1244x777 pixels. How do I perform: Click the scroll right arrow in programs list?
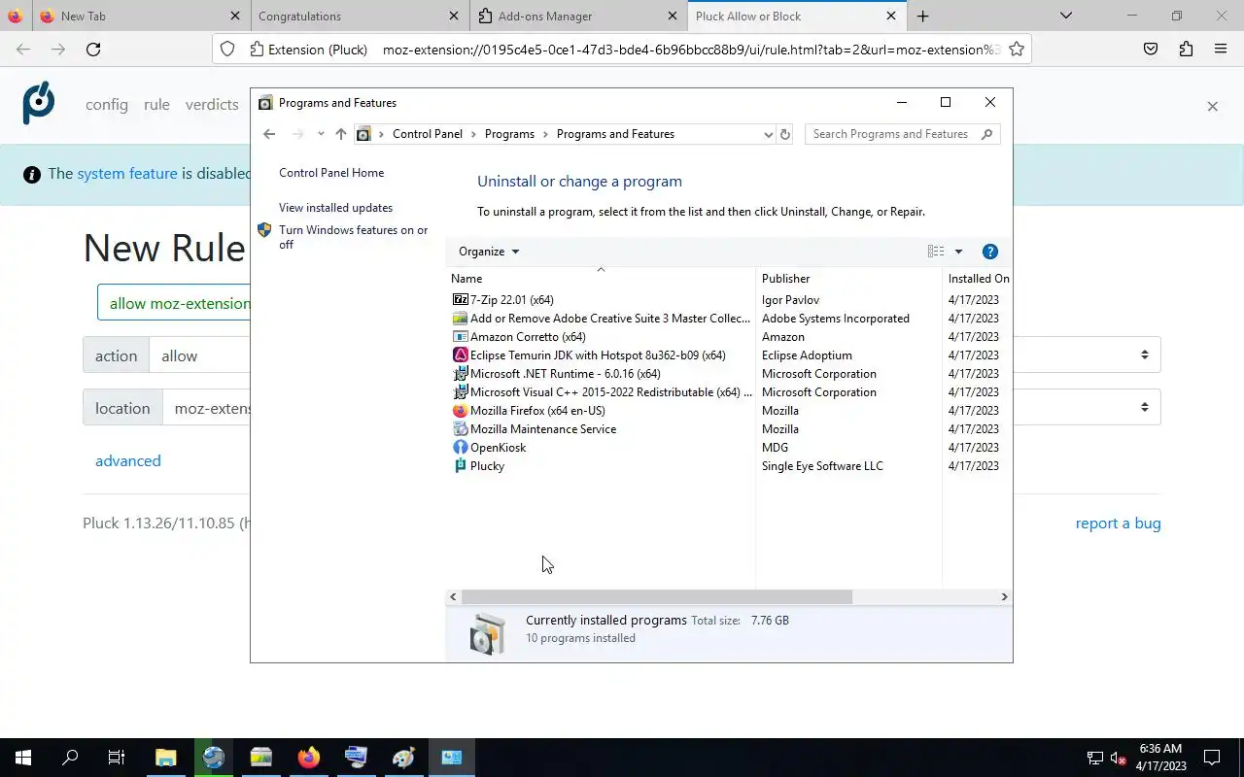[1004, 597]
